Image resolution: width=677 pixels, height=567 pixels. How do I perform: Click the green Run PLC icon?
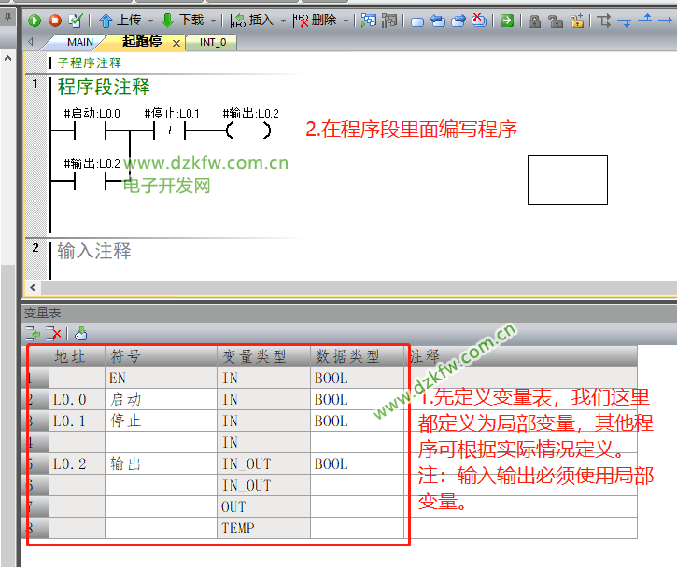(x=35, y=20)
